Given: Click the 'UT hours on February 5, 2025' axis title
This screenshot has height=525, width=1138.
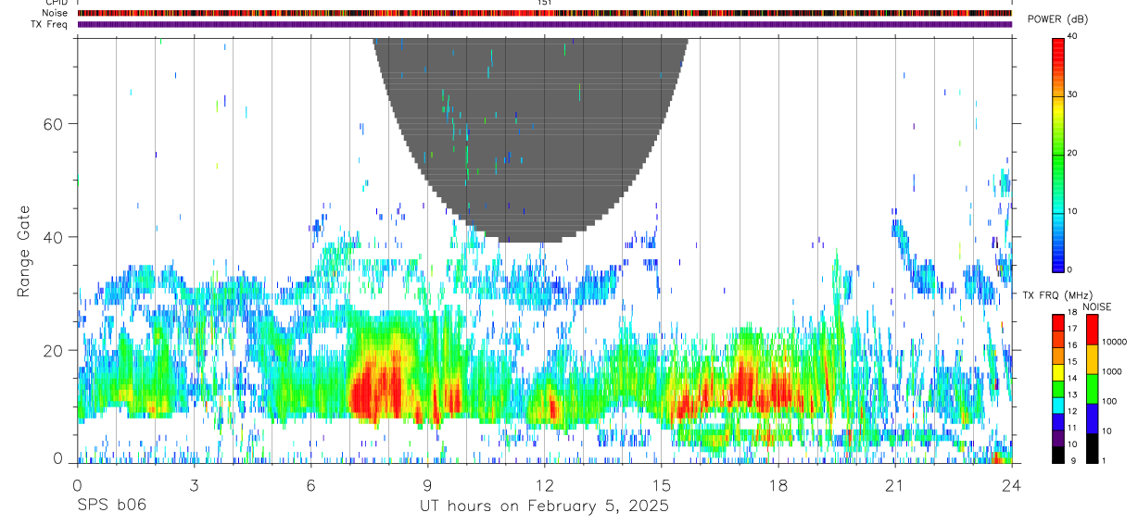Looking at the screenshot, I should [x=545, y=506].
